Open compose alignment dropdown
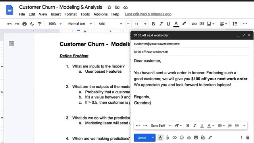Viewport: 254px width, 143px height. [x=221, y=126]
